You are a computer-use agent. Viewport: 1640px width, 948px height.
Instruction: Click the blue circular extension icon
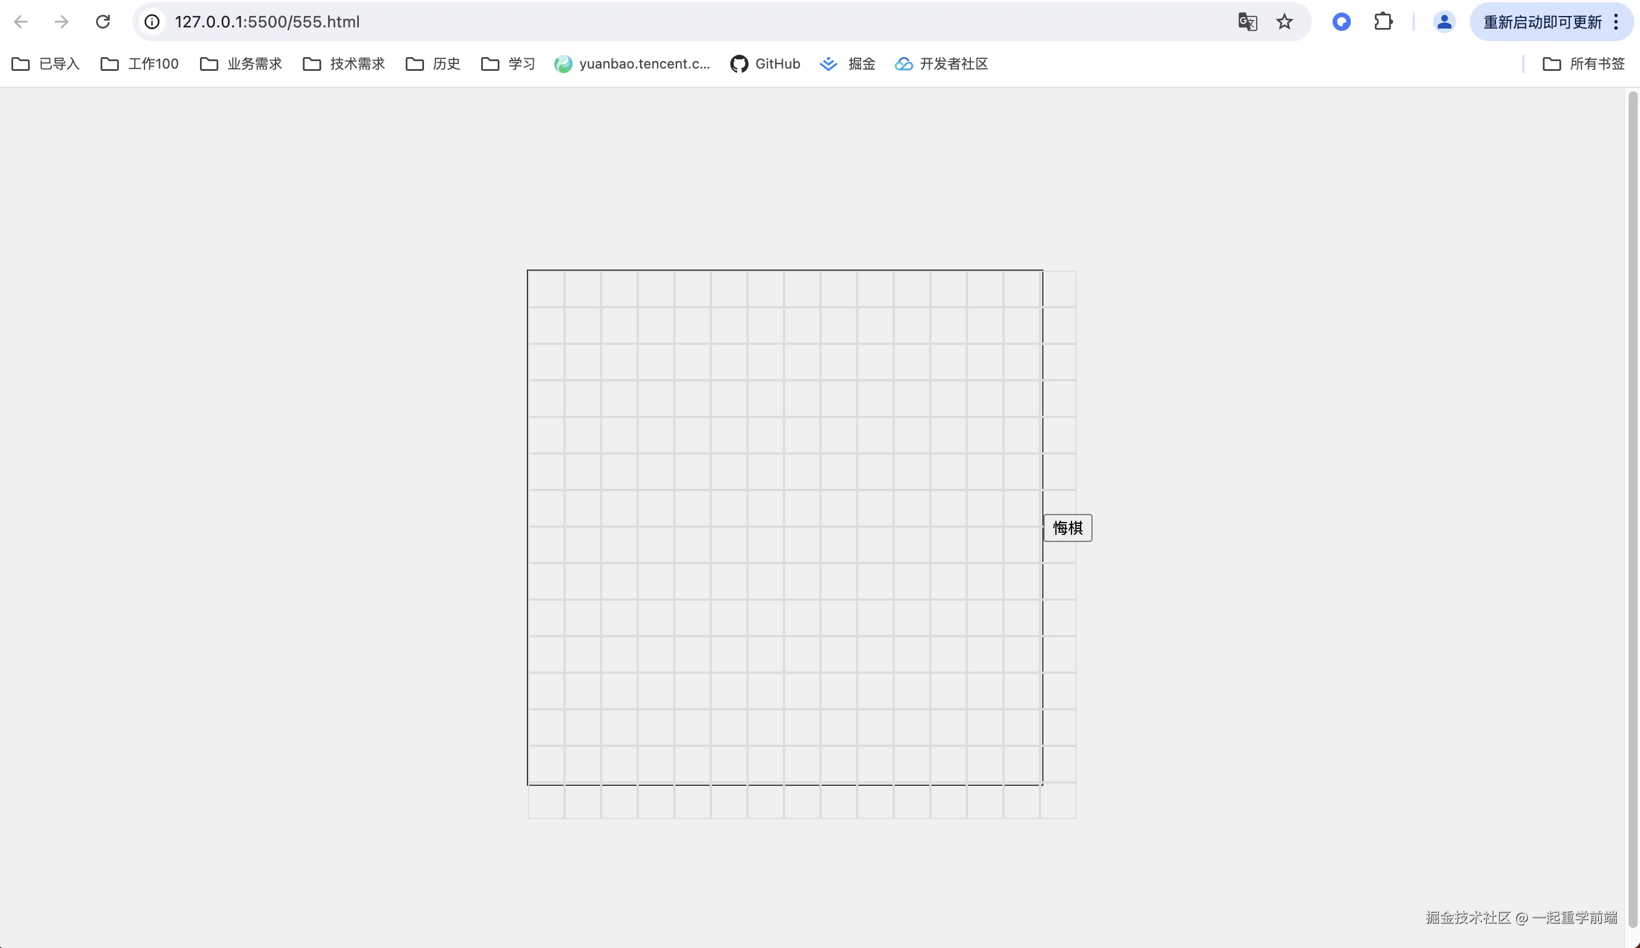coord(1341,22)
